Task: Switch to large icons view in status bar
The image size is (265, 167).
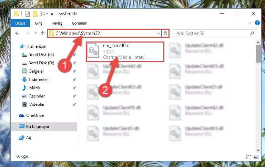Action: (x=256, y=157)
